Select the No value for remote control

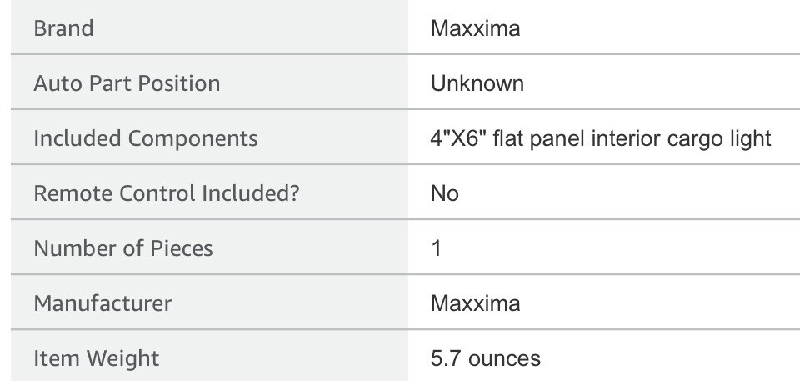(x=445, y=193)
